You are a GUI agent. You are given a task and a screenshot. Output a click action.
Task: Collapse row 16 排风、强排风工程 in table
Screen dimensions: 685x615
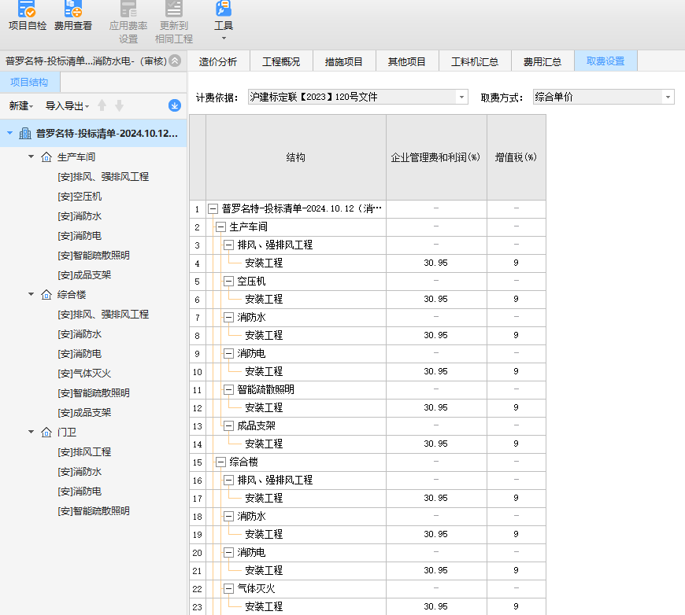228,481
